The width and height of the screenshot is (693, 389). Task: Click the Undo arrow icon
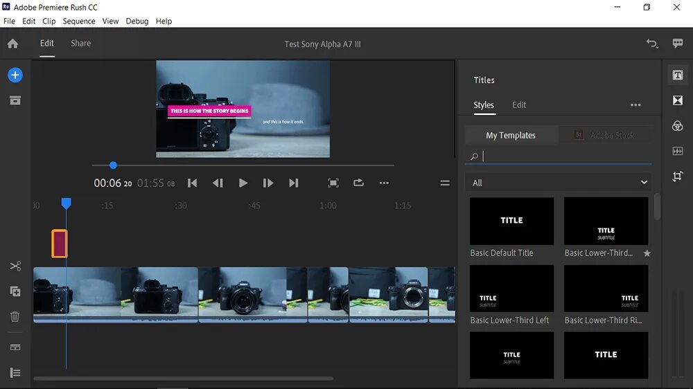click(x=652, y=44)
